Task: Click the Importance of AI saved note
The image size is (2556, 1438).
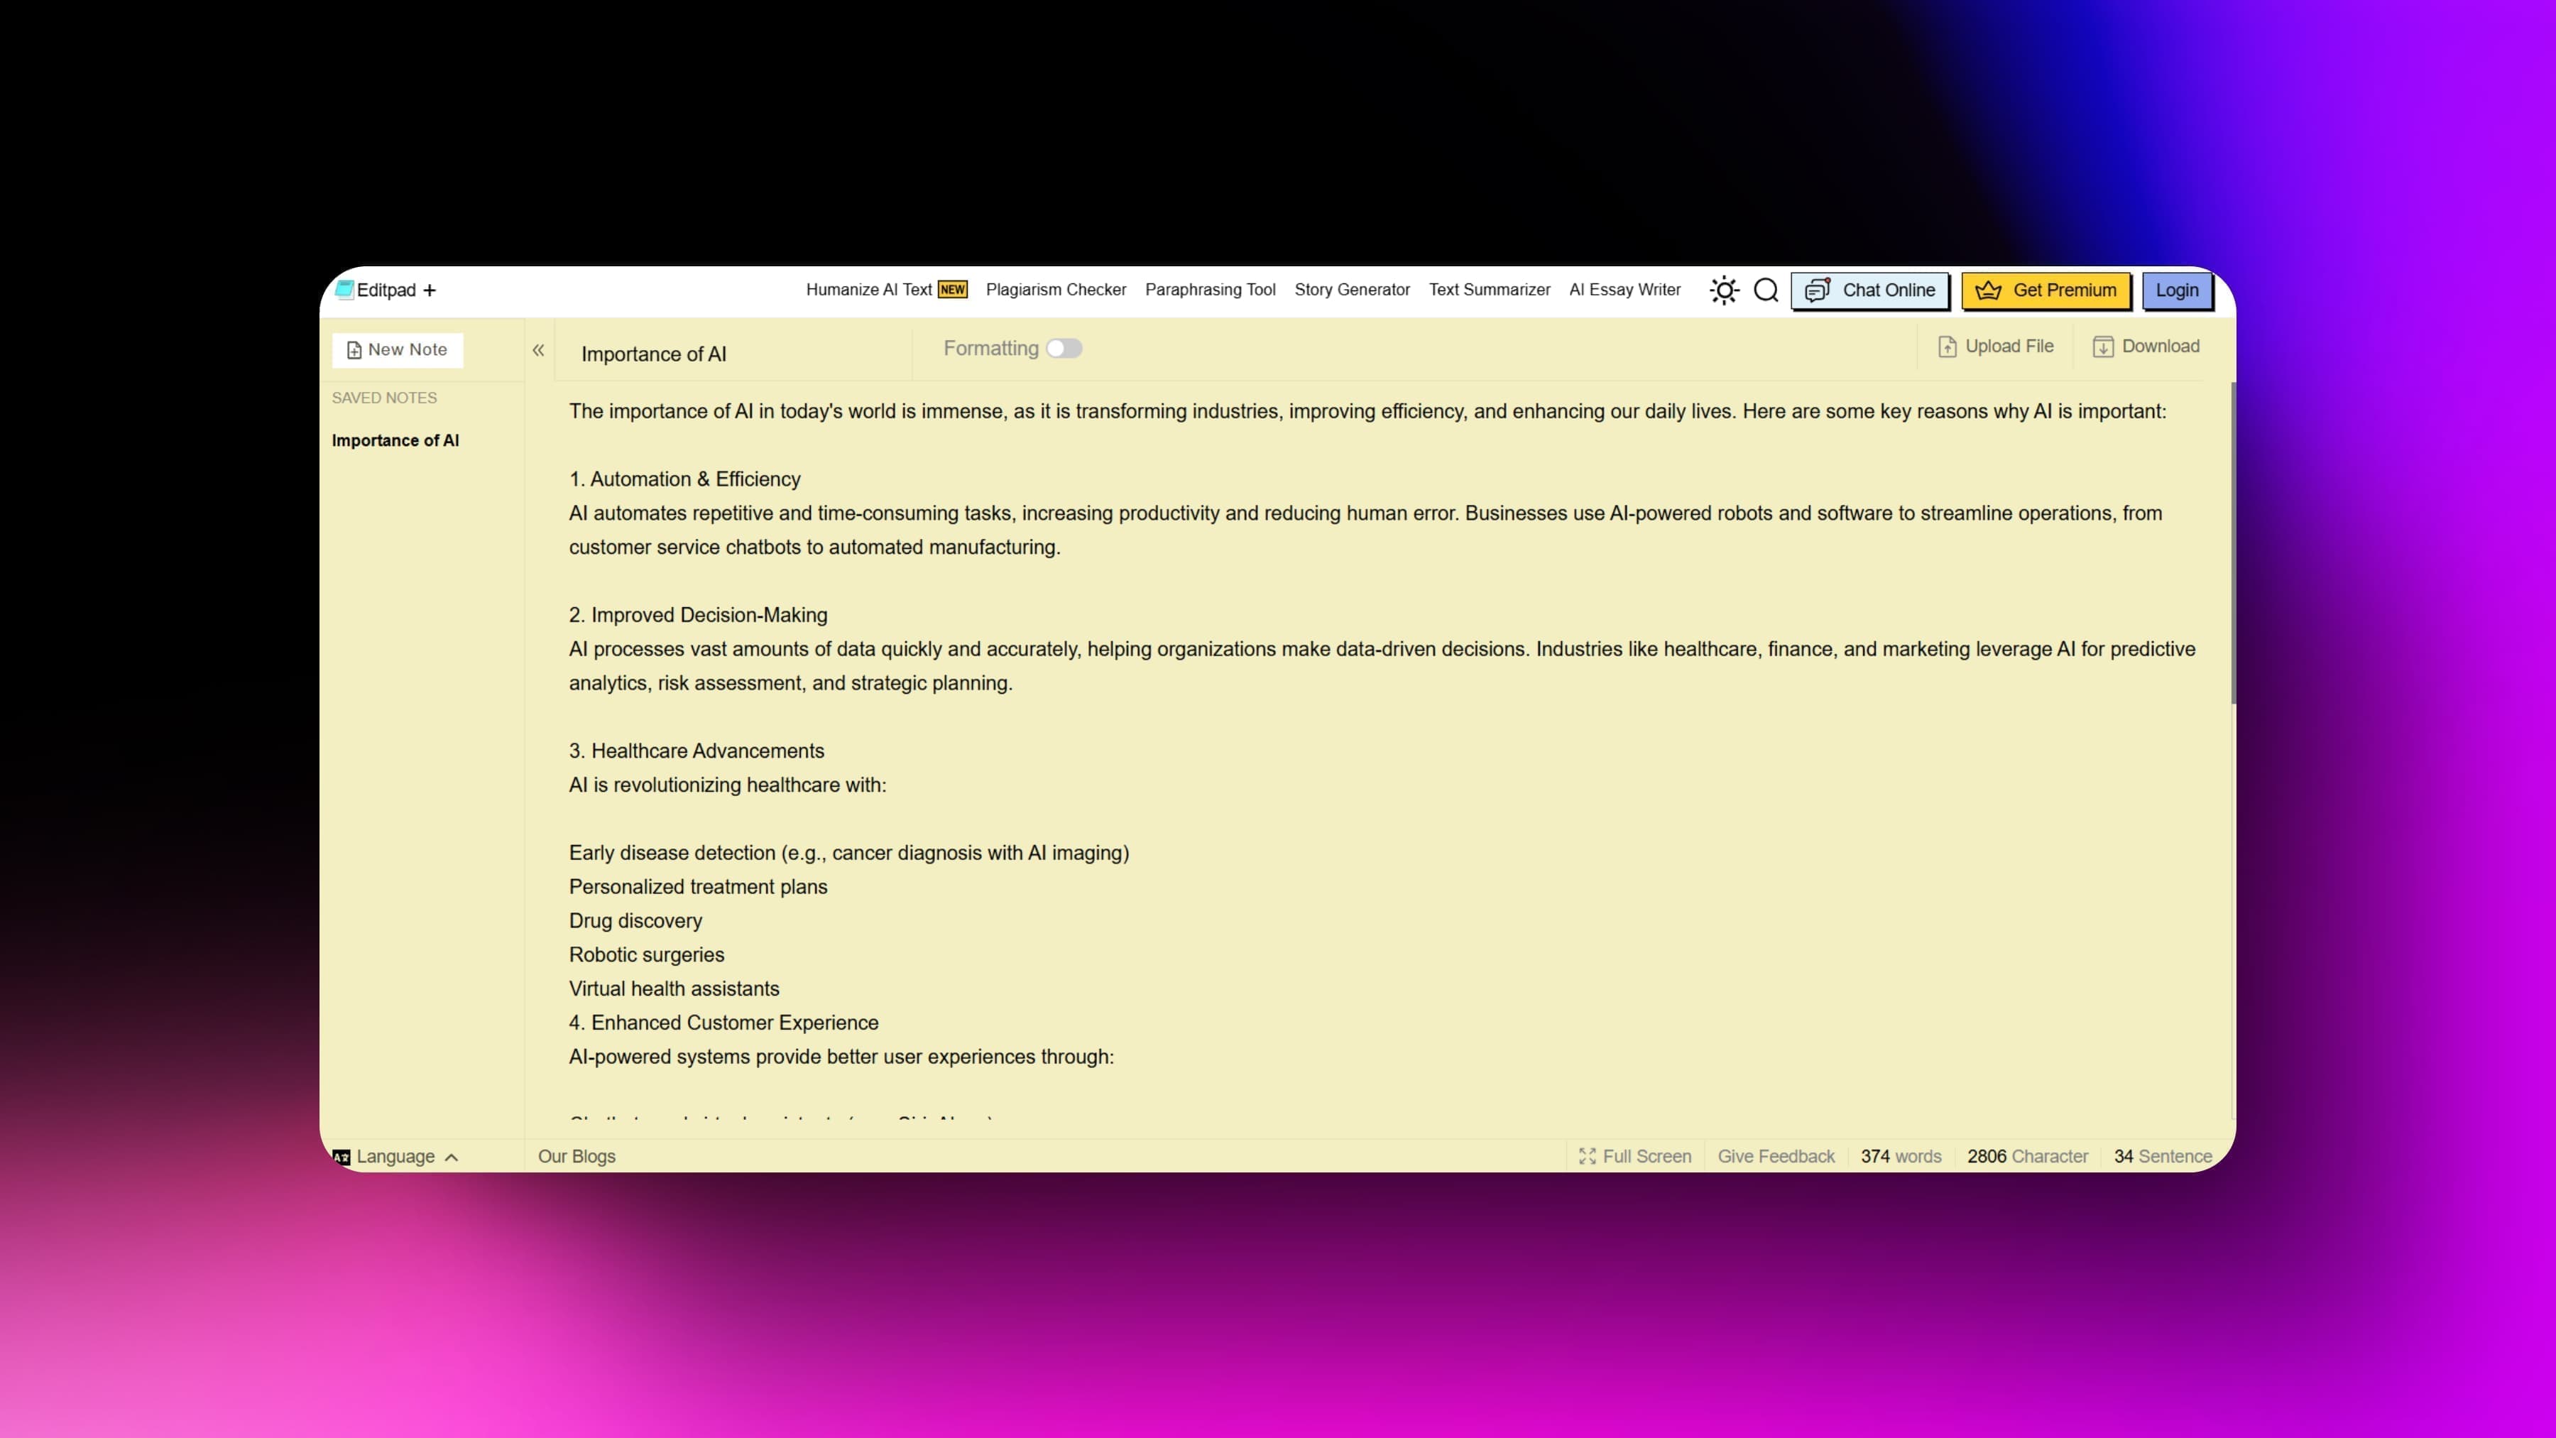Action: (395, 439)
